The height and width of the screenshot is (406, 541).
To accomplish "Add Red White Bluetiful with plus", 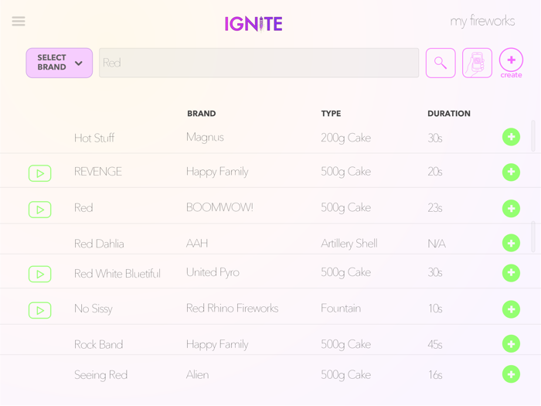I will [512, 273].
